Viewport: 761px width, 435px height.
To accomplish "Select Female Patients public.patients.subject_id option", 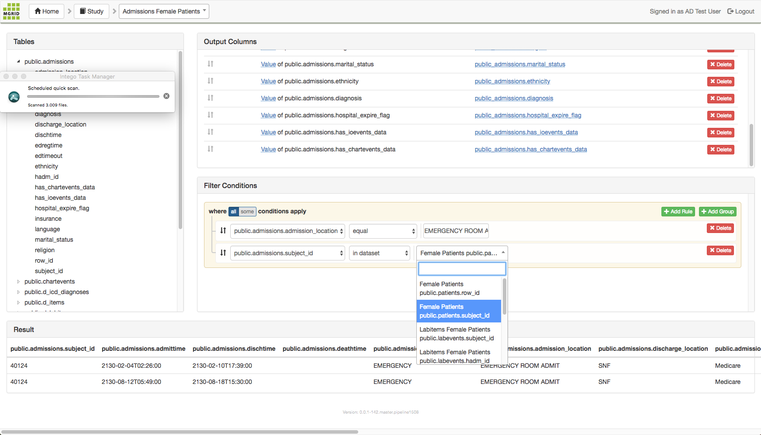I will pyautogui.click(x=459, y=311).
